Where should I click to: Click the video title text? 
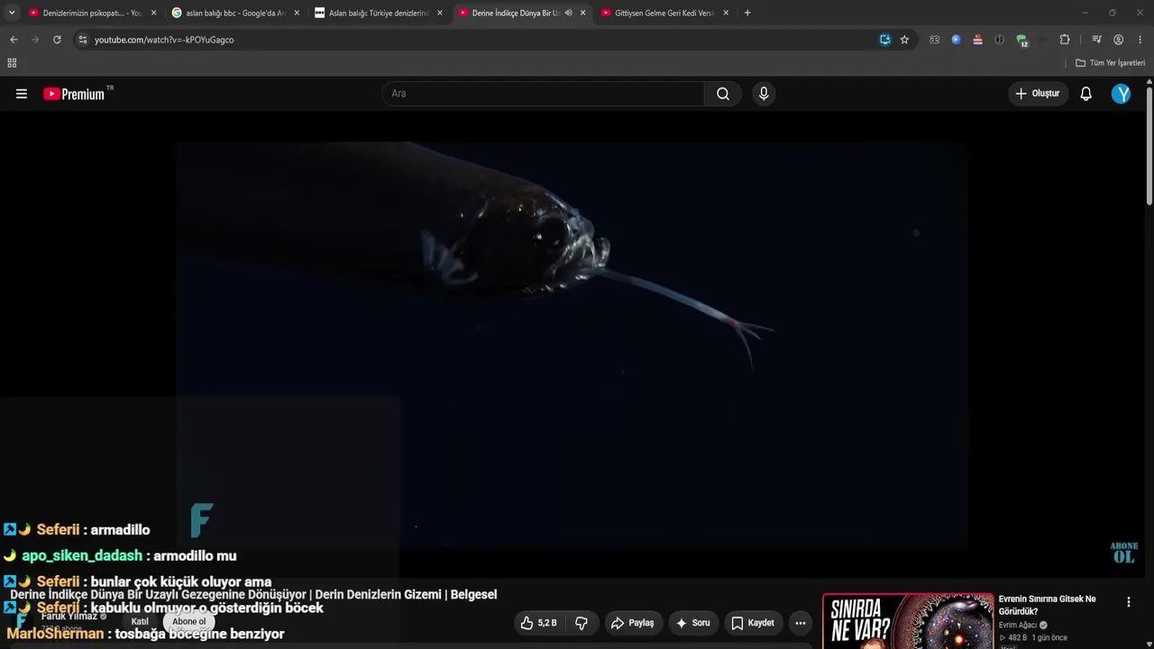[253, 595]
